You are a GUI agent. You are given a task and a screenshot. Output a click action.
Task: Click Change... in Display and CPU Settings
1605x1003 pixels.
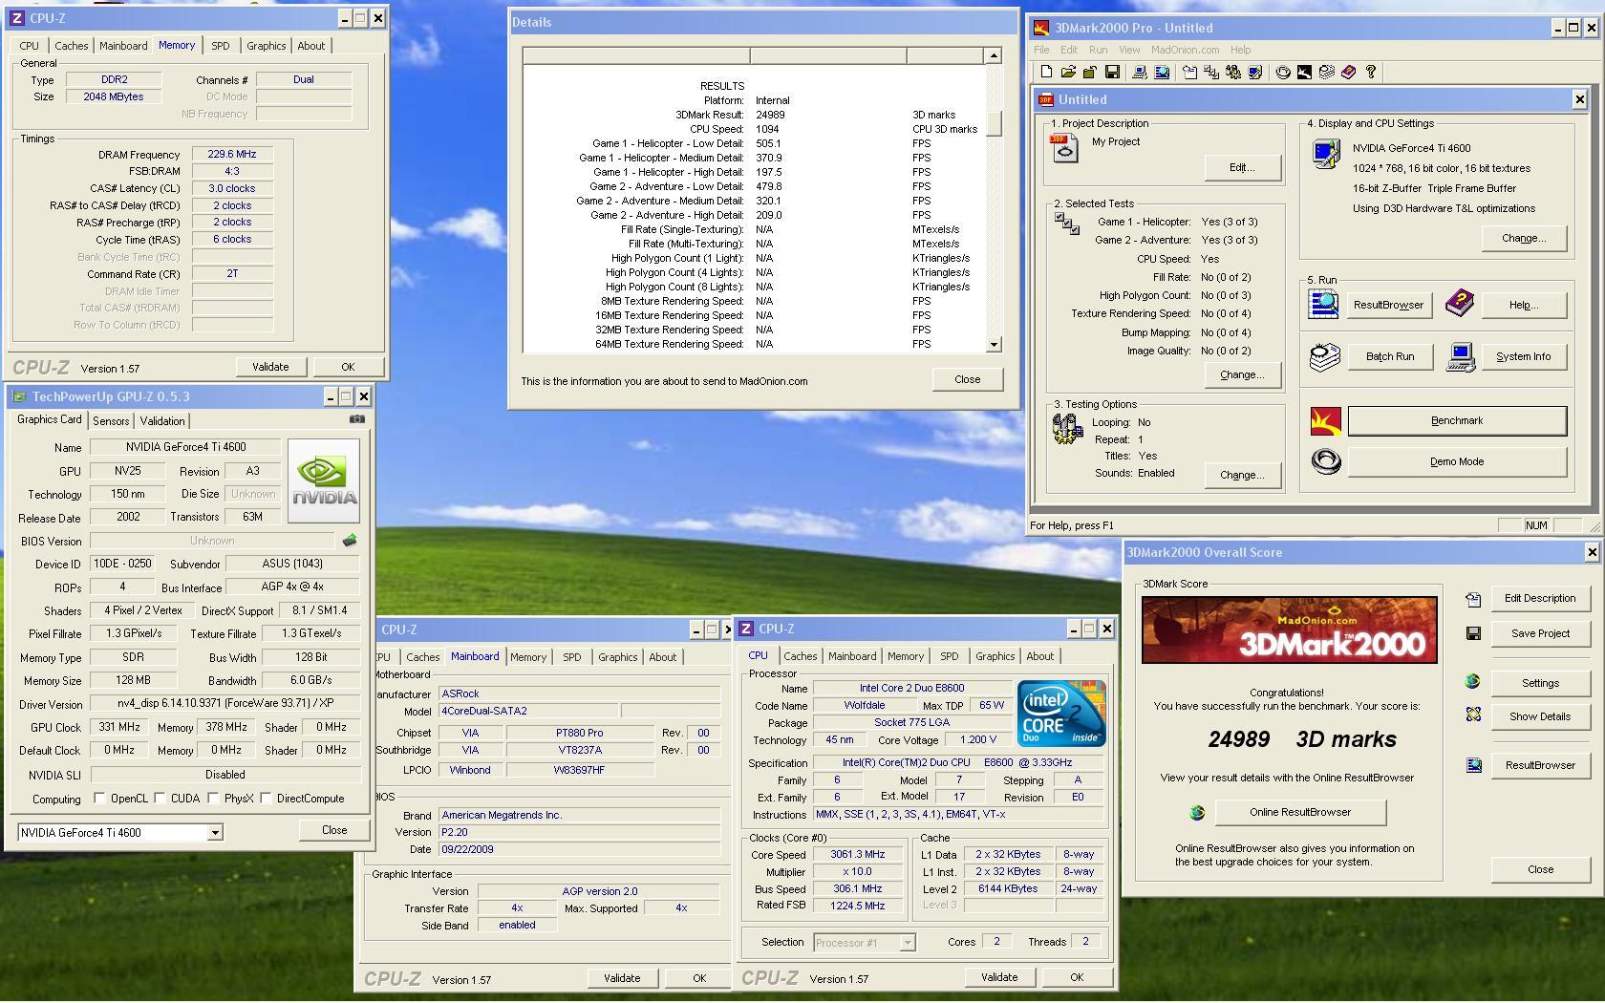click(1523, 238)
